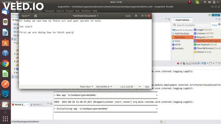This screenshot has height=124, width=221.
Task: Open the Window menu in Anypoint Studio
Action: point(86,11)
